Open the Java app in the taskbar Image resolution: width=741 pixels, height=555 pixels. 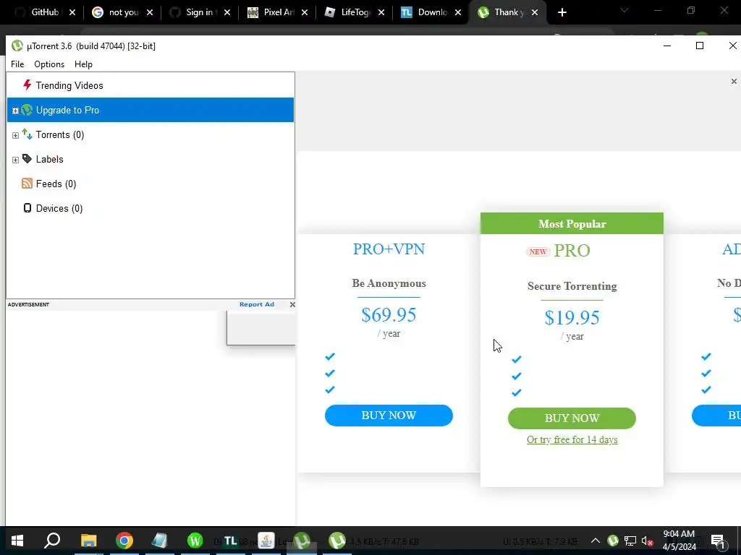coord(266,541)
